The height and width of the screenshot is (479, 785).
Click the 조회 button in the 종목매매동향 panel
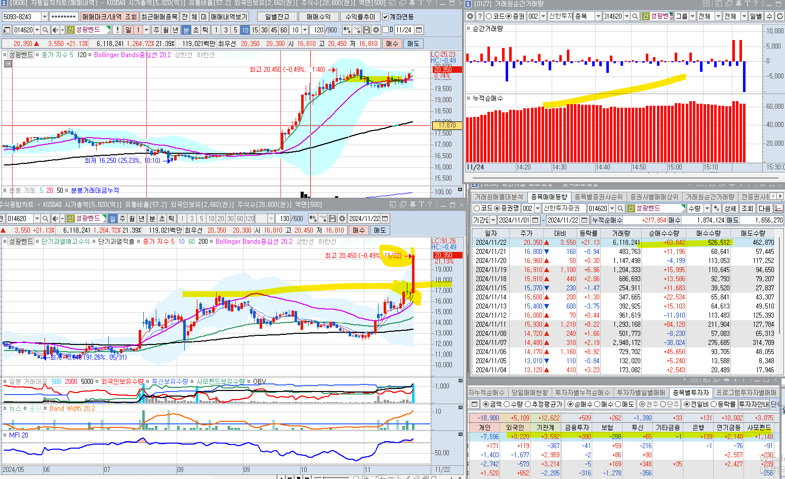tap(747, 208)
